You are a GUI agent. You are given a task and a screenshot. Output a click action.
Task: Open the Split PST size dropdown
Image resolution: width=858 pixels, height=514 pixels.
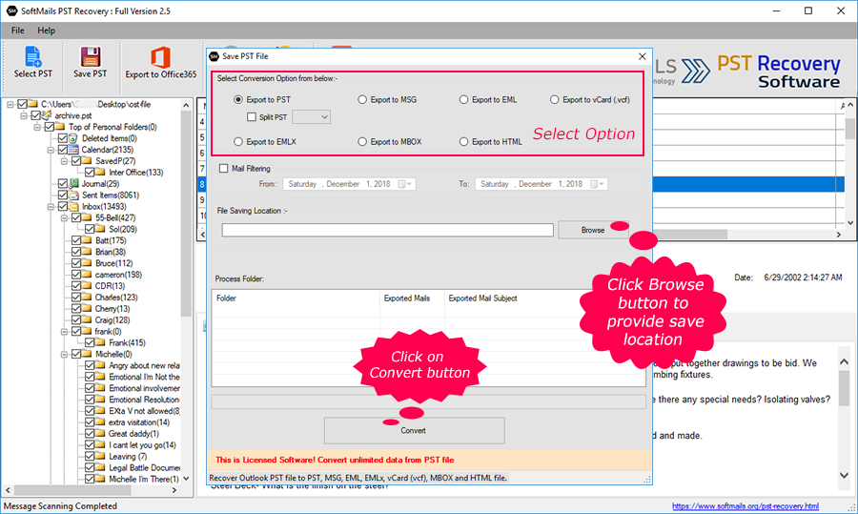click(312, 117)
